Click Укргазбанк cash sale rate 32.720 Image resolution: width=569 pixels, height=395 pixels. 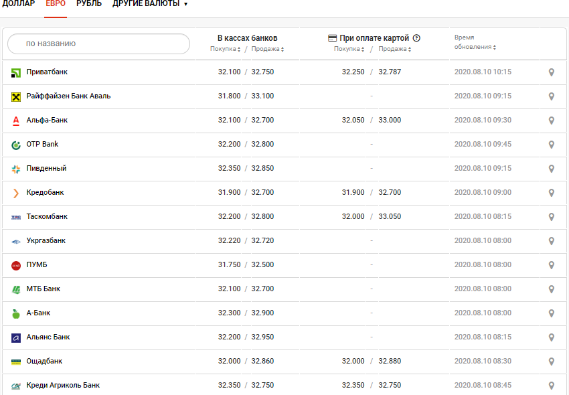[x=262, y=240]
